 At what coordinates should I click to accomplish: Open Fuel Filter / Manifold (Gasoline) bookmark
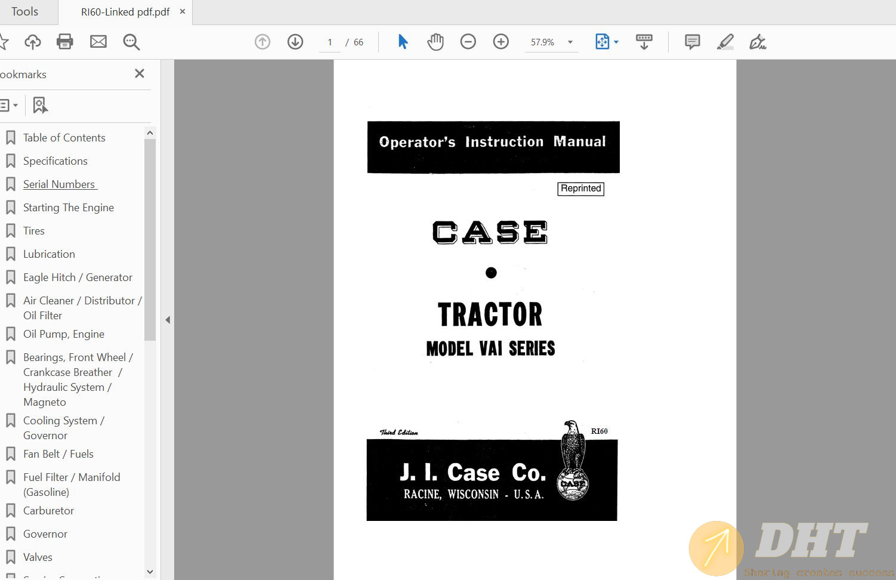point(72,485)
